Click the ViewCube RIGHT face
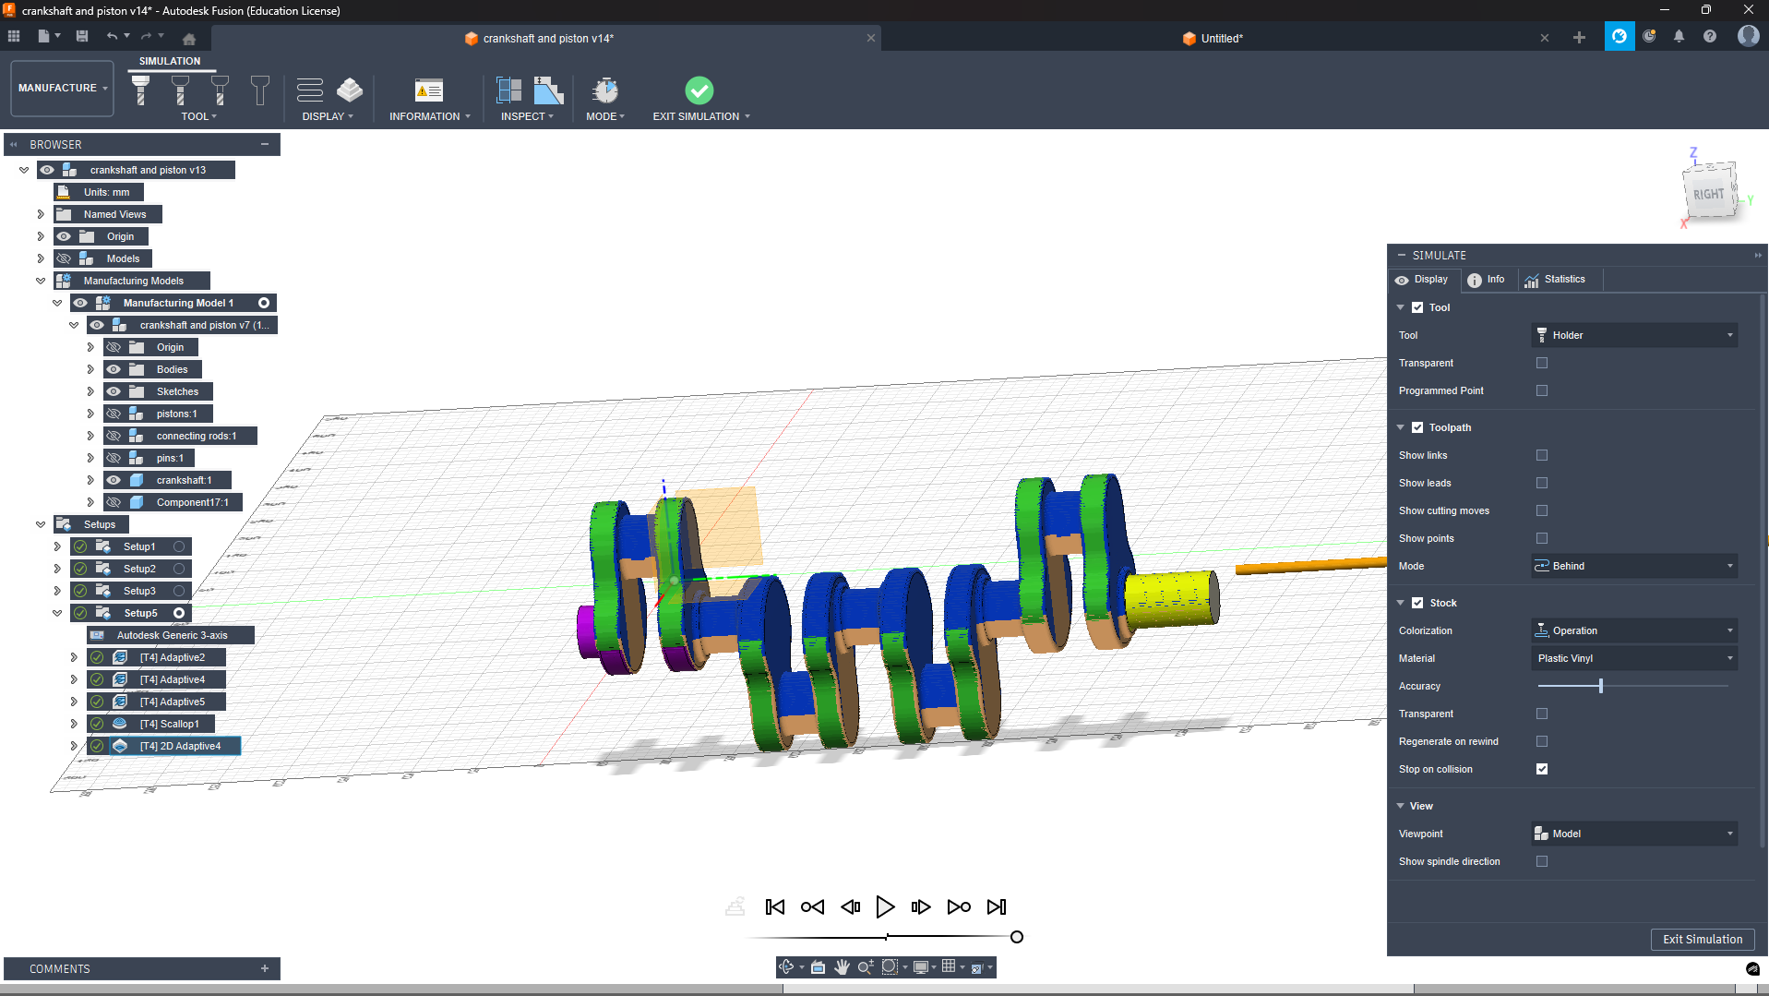 [x=1709, y=194]
